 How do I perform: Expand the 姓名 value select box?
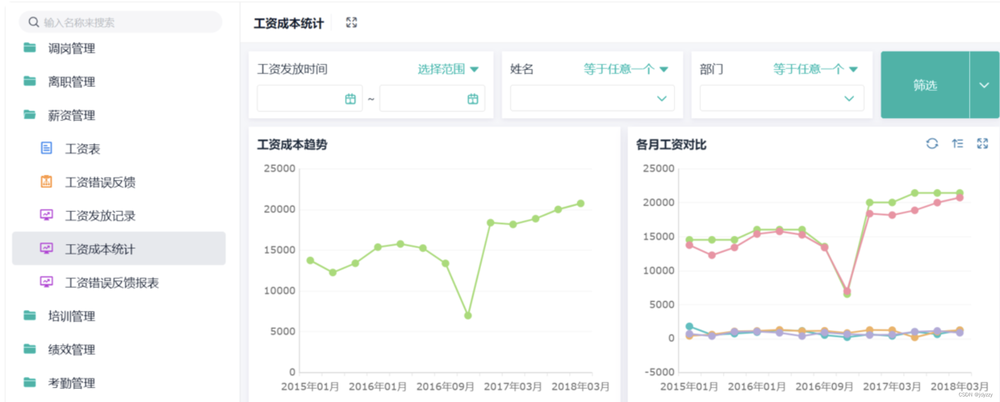click(x=592, y=98)
